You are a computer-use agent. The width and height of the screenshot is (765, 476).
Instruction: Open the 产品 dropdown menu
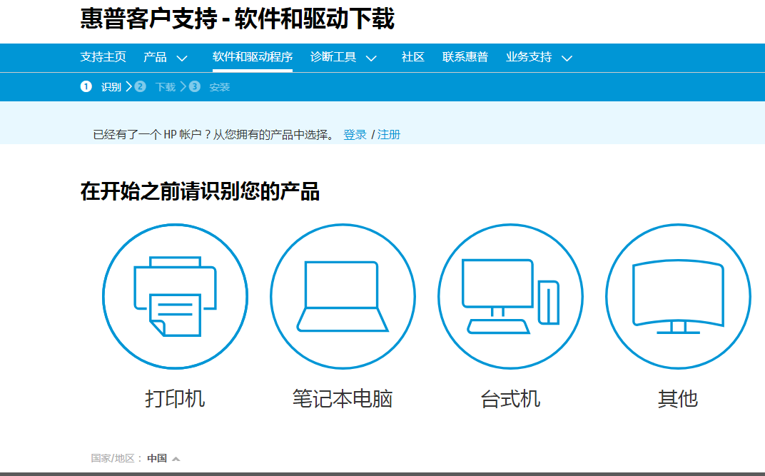pyautogui.click(x=163, y=58)
